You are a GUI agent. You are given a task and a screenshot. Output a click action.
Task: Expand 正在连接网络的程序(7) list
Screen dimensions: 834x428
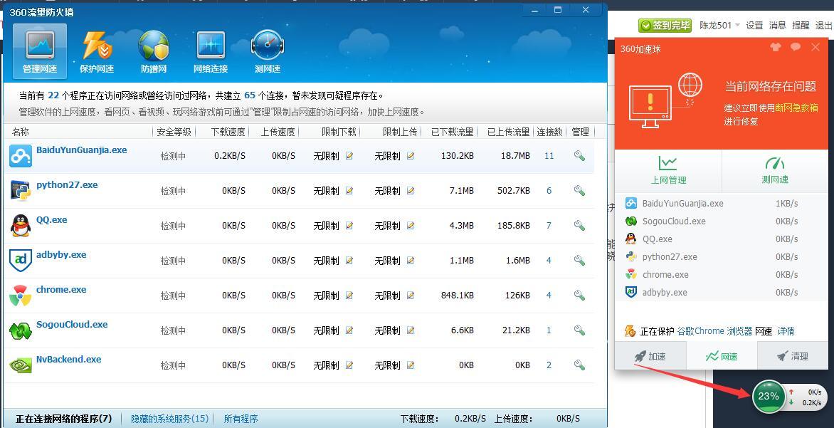(x=63, y=419)
